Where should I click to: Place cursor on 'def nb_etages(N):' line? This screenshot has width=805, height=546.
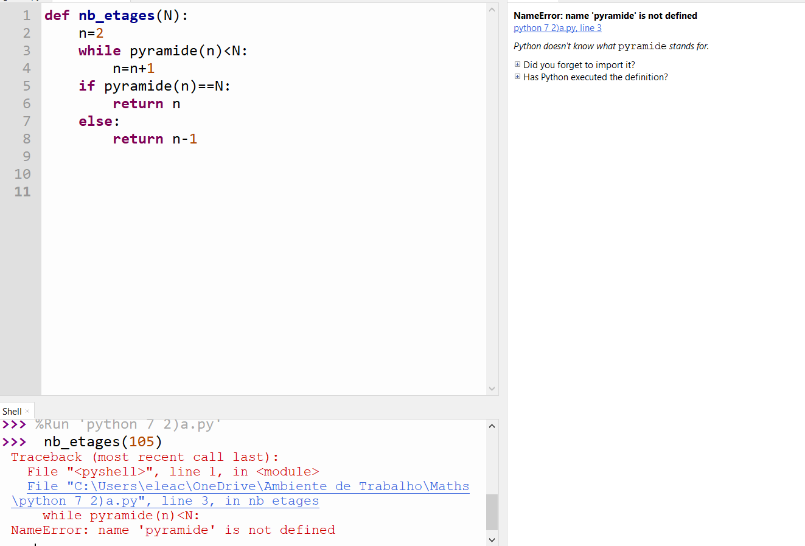(116, 16)
